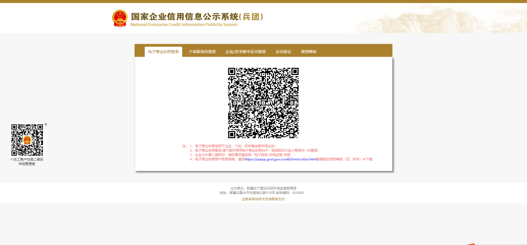The image size is (527, 245).
Task: Open 业务咨询与技术支持联系方式 link
Action: tap(263, 199)
